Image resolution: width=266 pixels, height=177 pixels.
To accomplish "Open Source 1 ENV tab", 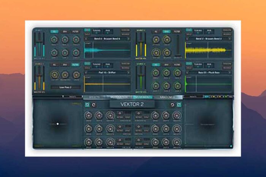I will [65, 32].
